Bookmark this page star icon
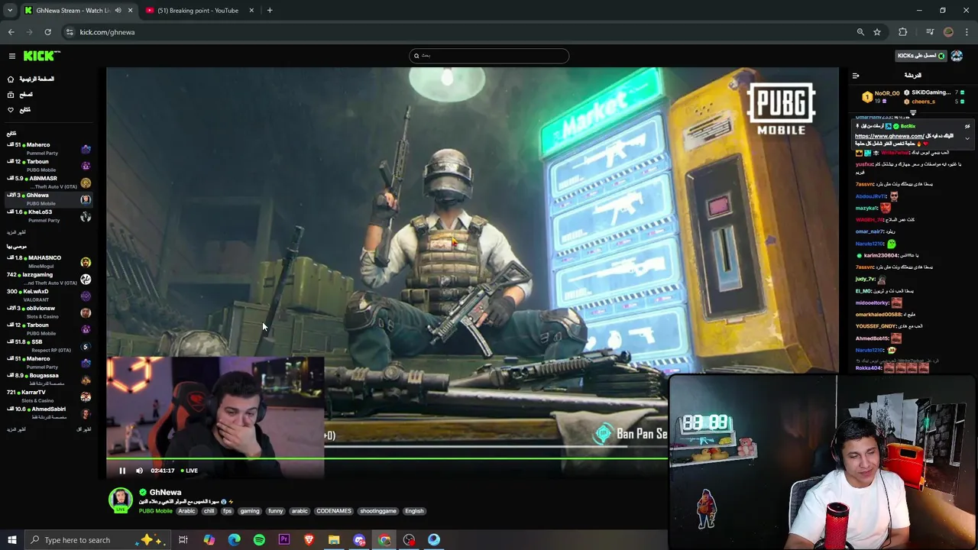This screenshot has width=978, height=550. [877, 32]
